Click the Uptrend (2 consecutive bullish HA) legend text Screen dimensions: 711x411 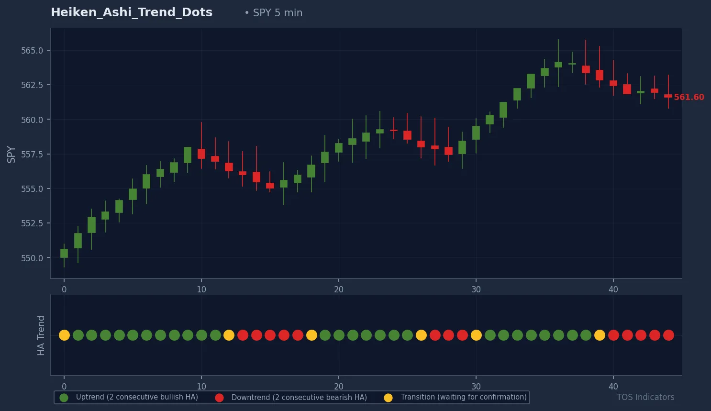(137, 397)
